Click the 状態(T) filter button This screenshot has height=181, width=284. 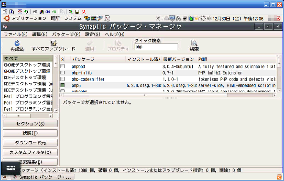pyautogui.click(x=30, y=133)
